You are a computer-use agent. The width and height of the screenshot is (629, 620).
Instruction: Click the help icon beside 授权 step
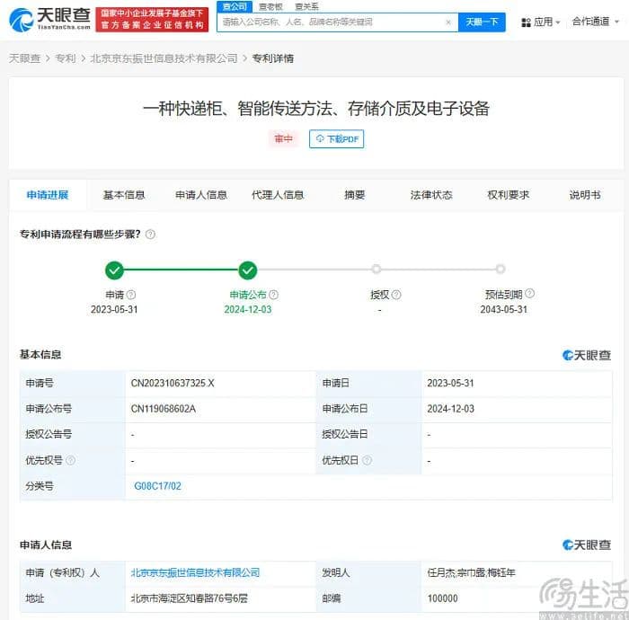[396, 295]
